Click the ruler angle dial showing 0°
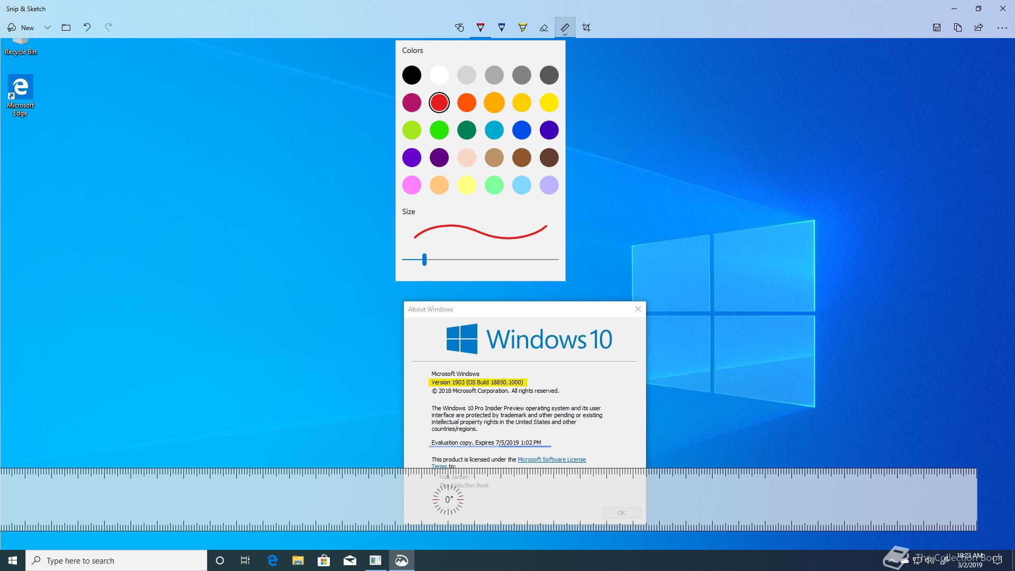The width and height of the screenshot is (1015, 571). tap(448, 500)
